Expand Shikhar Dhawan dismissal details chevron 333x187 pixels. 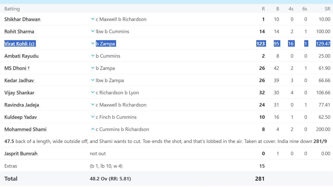coord(93,19)
